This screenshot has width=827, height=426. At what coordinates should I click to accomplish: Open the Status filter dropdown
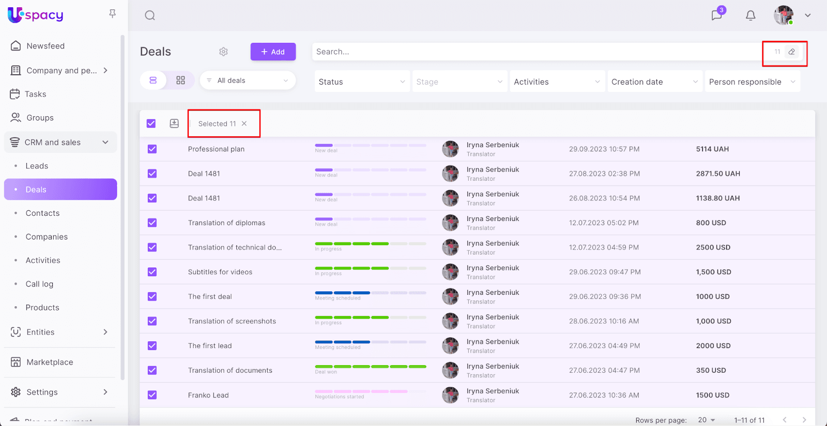pos(361,82)
